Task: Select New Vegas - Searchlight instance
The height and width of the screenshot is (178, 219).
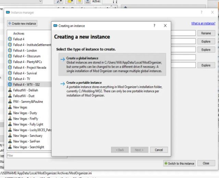Action: (28, 147)
